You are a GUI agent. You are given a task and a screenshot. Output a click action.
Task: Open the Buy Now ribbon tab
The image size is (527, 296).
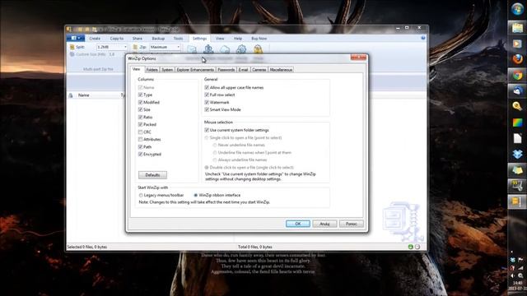click(x=259, y=39)
